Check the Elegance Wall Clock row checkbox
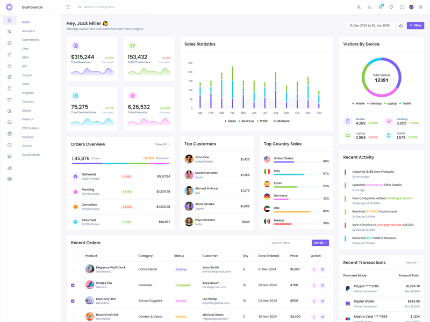Screen dimensions: 430x322 click(73, 269)
